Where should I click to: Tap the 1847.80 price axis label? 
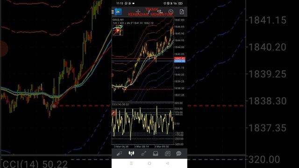tap(179, 20)
